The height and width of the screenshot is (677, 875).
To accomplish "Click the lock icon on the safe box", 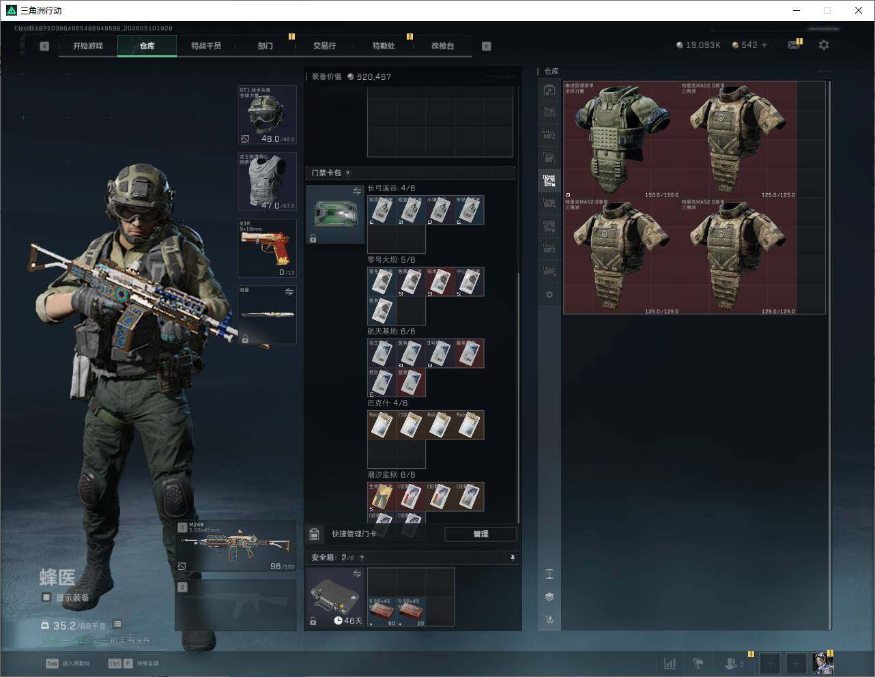I will (x=313, y=620).
